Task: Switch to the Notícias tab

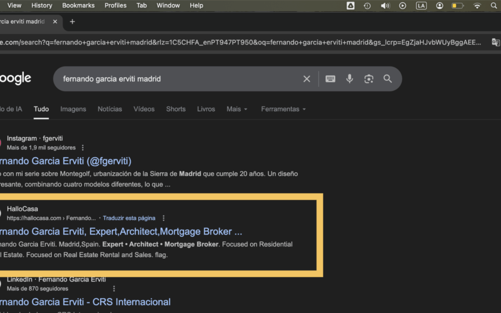Action: point(110,109)
